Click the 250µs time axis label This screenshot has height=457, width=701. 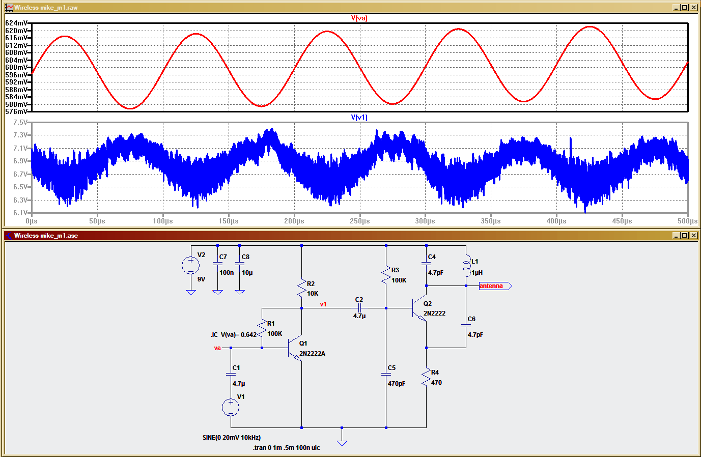coord(359,221)
